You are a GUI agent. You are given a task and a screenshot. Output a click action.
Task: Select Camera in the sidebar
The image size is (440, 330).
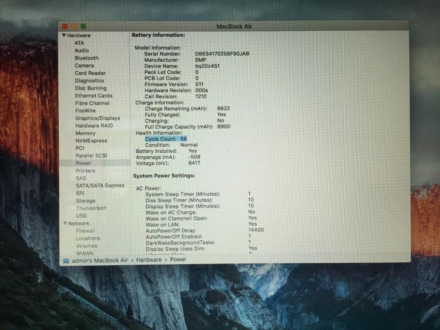(84, 65)
